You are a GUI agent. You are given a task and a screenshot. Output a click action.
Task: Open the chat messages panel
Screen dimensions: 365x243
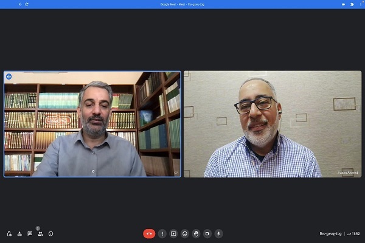(30, 233)
